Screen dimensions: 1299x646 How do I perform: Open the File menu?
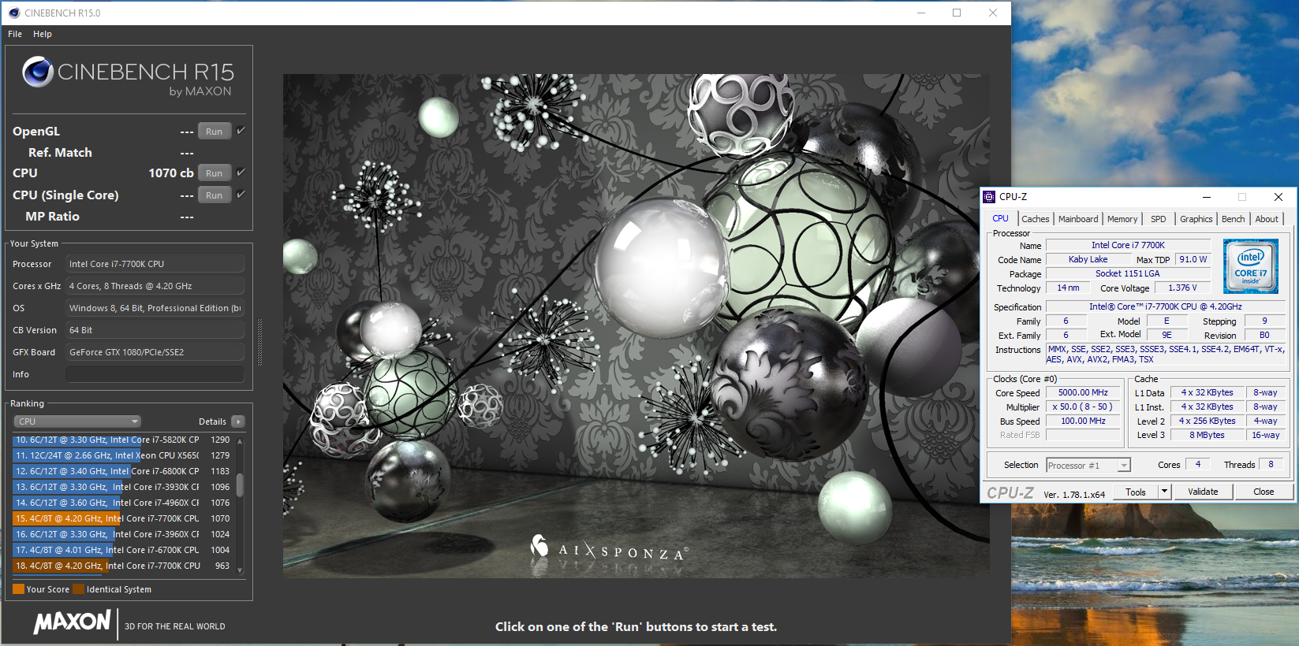[x=15, y=34]
